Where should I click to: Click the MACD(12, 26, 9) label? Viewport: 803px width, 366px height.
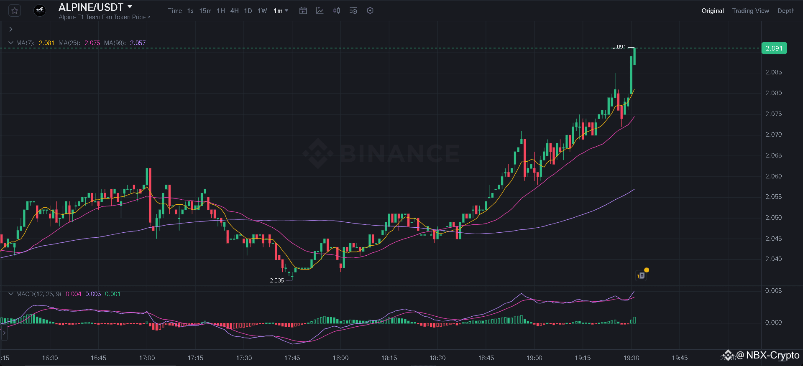[38, 294]
